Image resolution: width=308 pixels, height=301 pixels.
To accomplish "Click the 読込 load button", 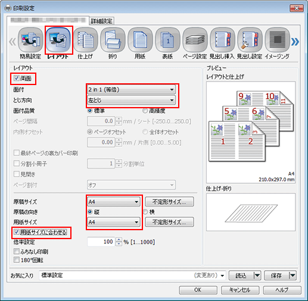I will 241,275.
